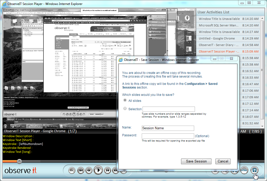
Task: Minimize the Save Session dialog
Action: 215,59
